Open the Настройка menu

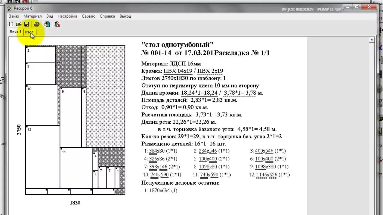[67, 16]
